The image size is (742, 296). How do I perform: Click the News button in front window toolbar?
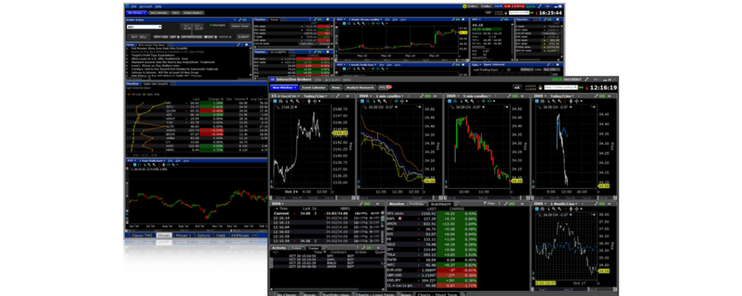click(x=336, y=87)
